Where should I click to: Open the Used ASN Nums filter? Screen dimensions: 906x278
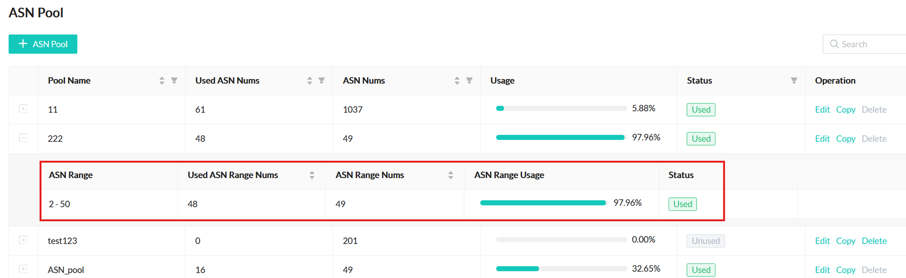click(x=321, y=81)
